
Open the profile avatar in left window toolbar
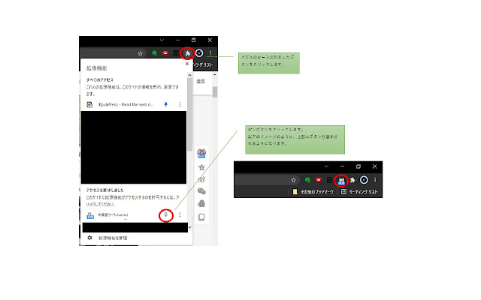(199, 53)
